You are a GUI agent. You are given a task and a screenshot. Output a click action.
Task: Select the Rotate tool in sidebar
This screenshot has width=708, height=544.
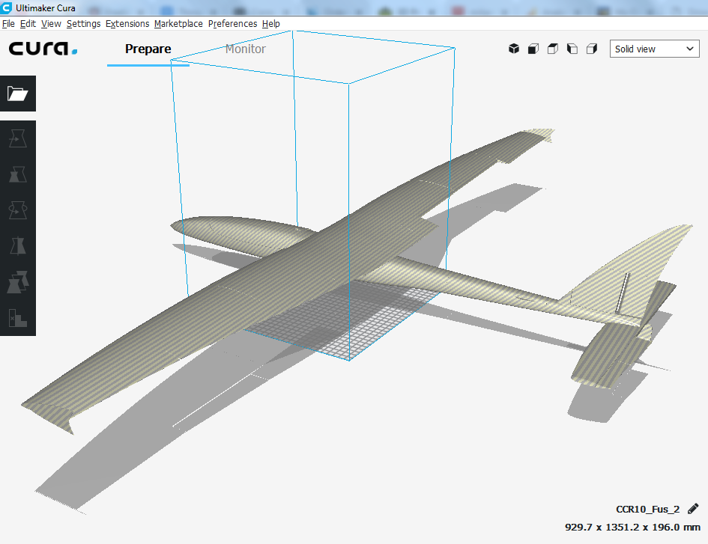click(17, 210)
